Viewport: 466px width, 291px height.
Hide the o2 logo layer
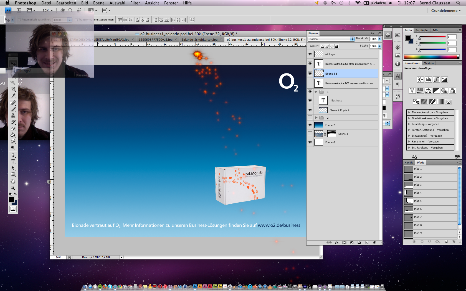310,54
